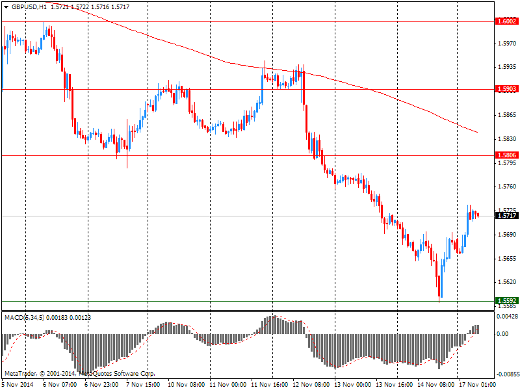Click the small triangle before GBPUSD,H1

point(6,7)
